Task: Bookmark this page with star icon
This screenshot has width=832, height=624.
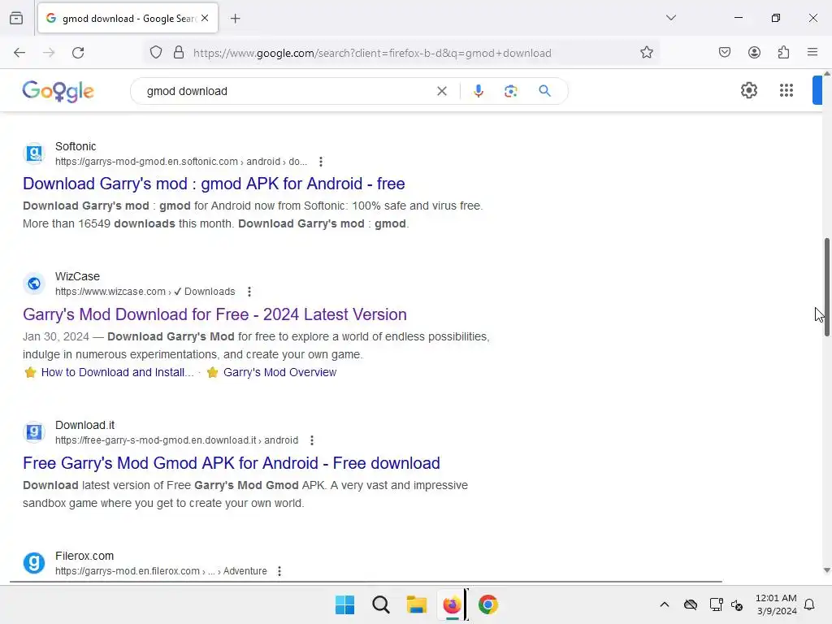Action: 646,53
